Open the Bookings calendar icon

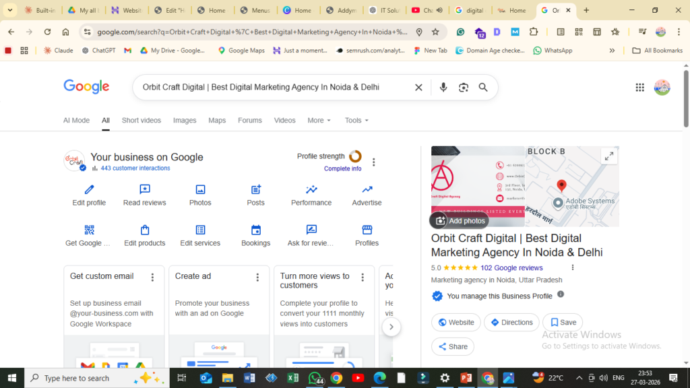[255, 230]
